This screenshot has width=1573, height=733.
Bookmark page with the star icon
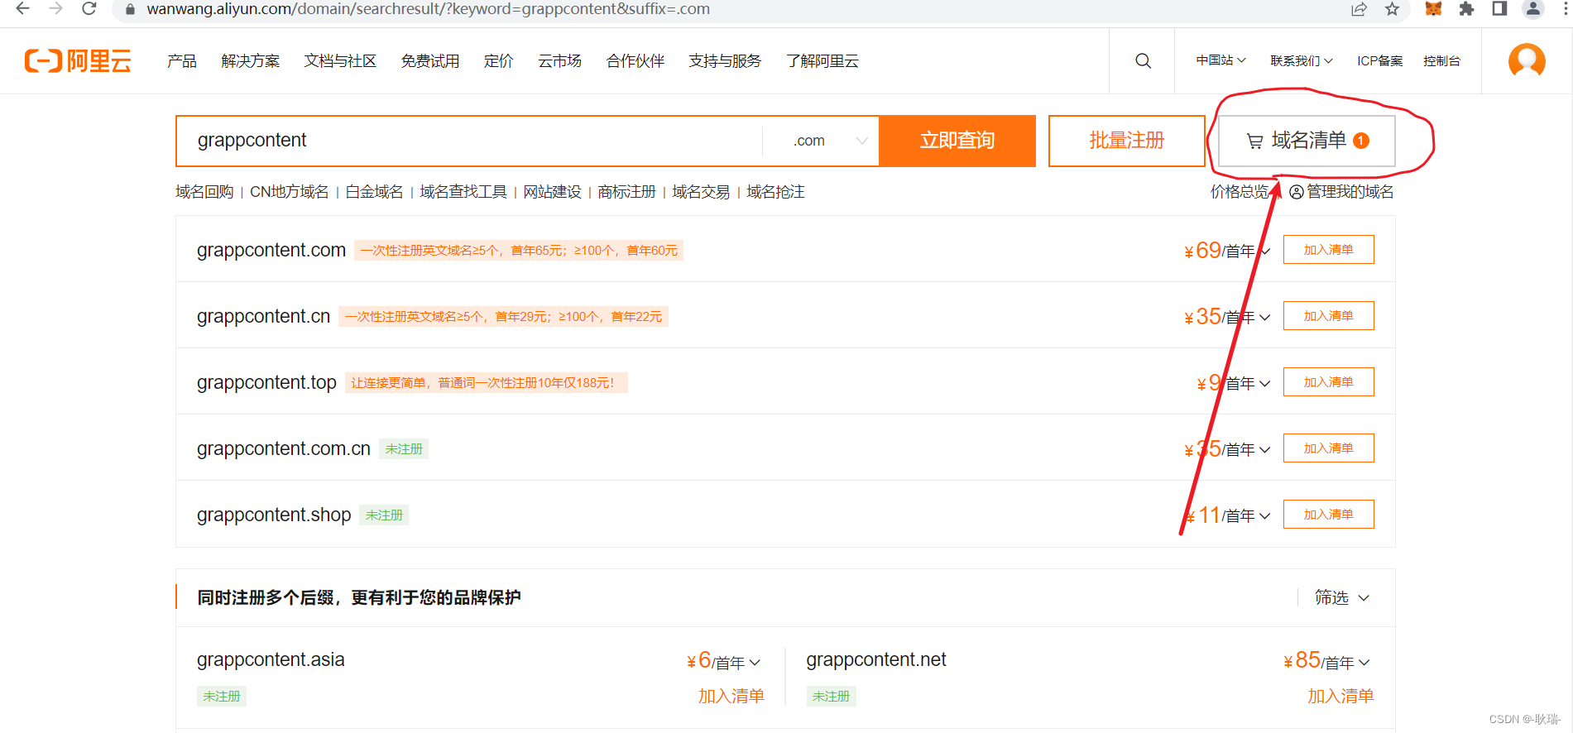[x=1392, y=9]
